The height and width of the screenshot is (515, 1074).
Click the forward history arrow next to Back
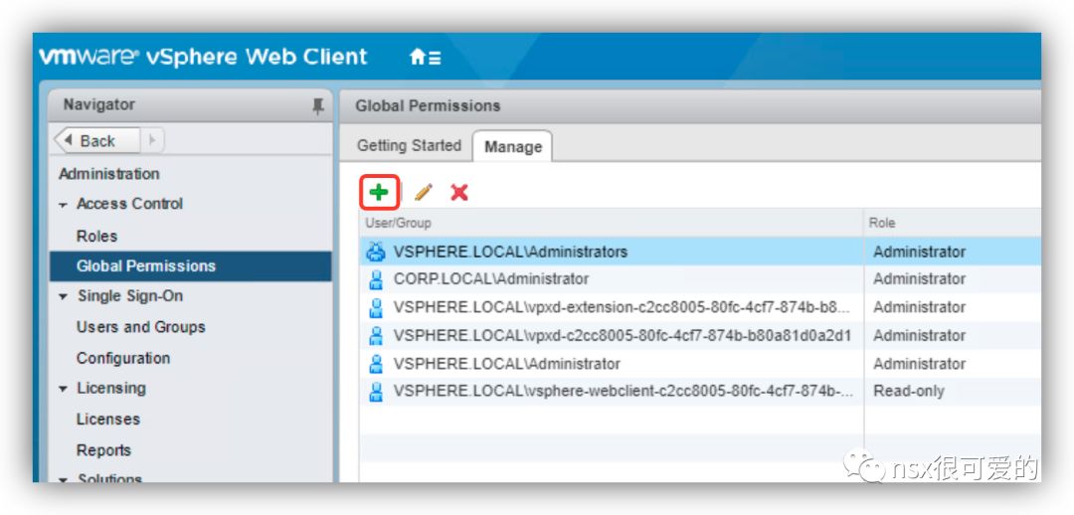click(x=152, y=141)
